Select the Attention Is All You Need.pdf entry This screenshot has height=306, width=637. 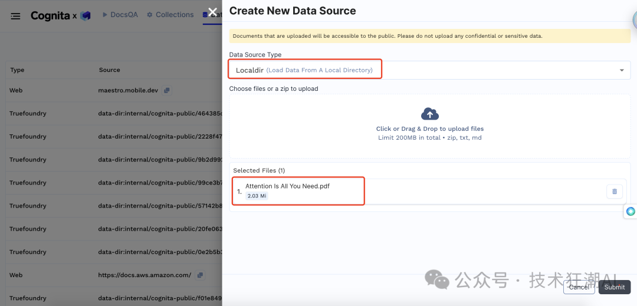287,186
